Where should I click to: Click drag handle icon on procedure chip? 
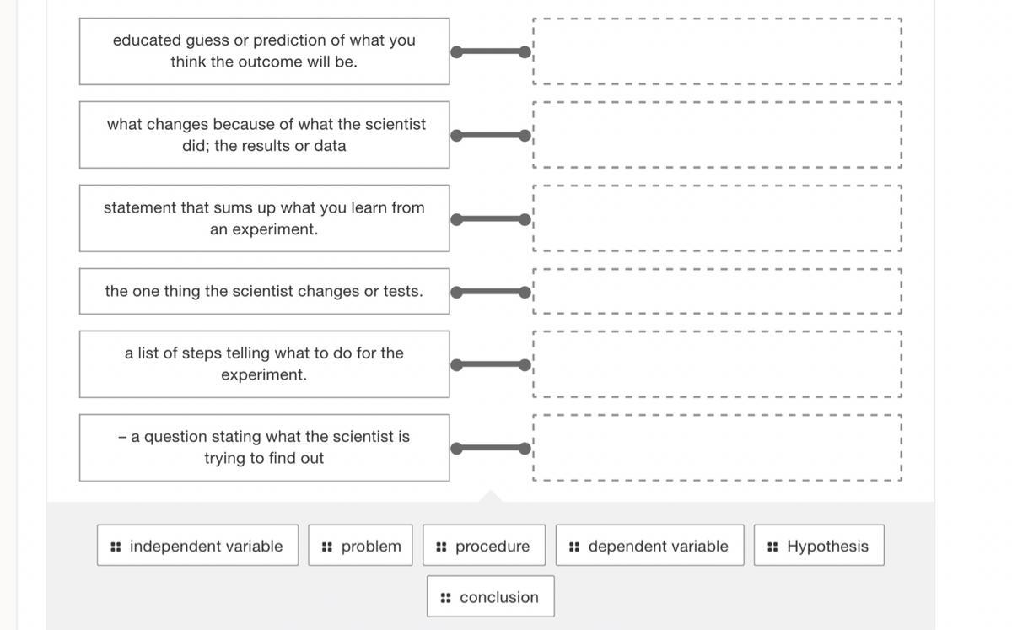click(441, 547)
